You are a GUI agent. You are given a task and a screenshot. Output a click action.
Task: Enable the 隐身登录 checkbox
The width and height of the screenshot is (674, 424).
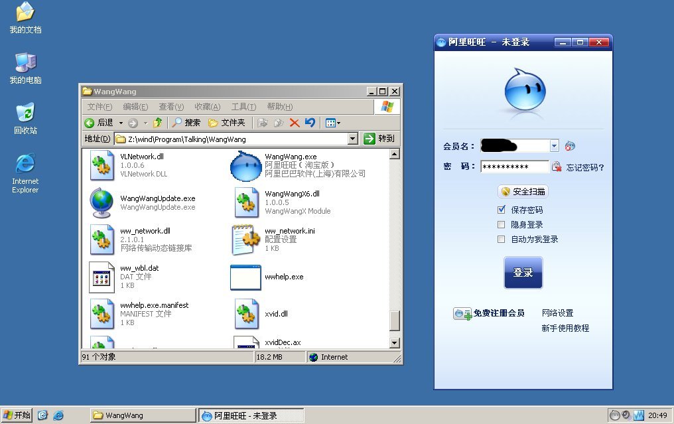(x=502, y=224)
